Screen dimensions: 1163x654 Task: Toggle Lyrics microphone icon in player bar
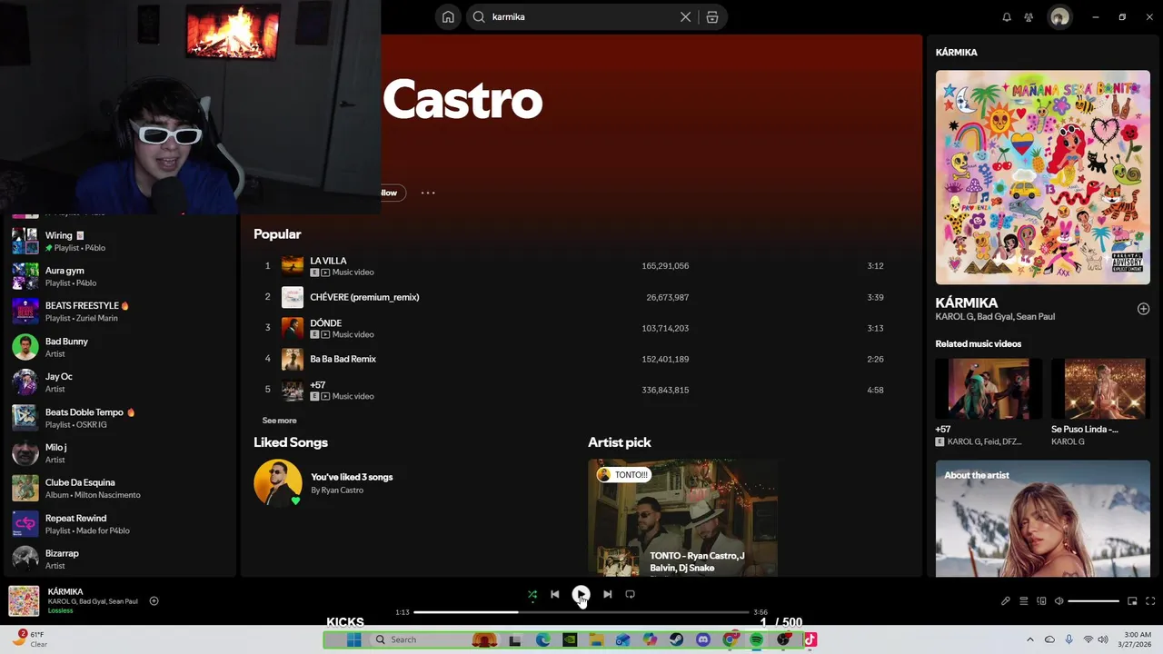[1006, 600]
